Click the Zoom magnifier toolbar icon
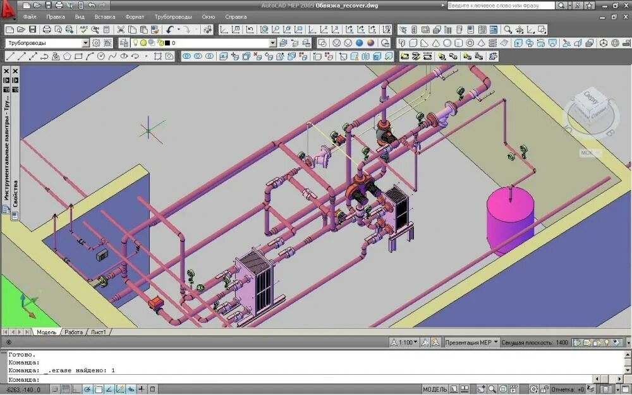Viewport: 632px width, 395px height. tap(508, 30)
